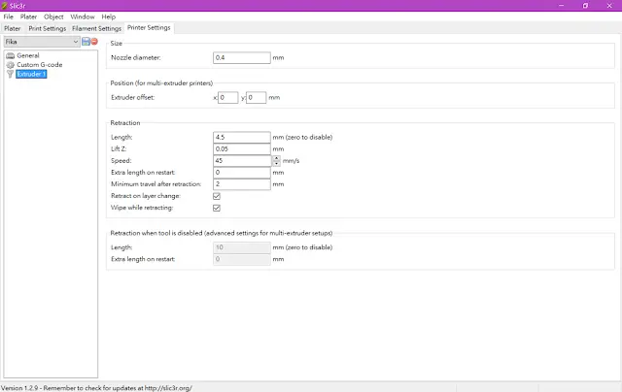Switch to the Plater tab

tap(13, 28)
